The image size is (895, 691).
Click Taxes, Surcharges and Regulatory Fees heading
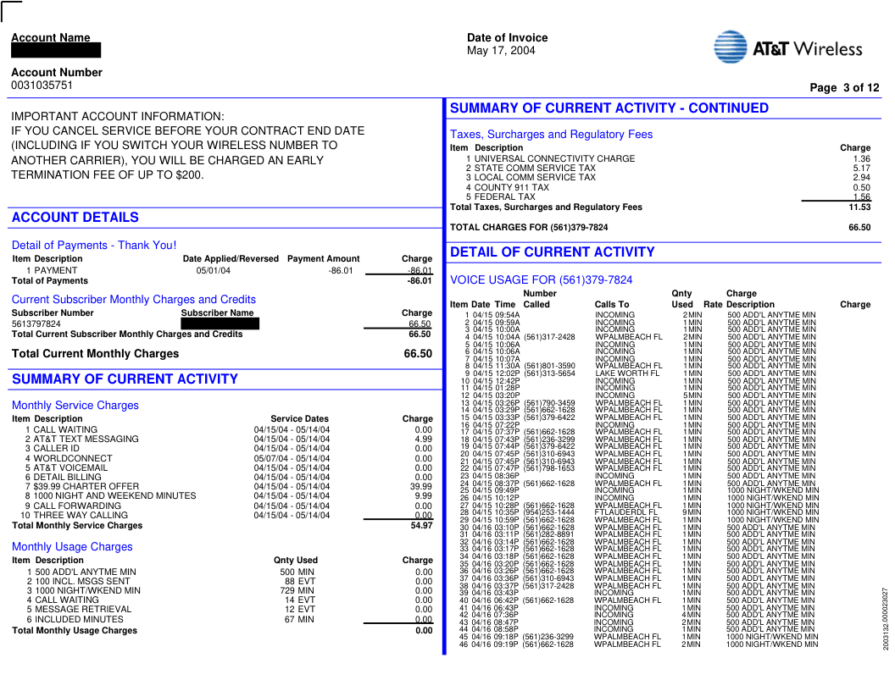[x=551, y=135]
